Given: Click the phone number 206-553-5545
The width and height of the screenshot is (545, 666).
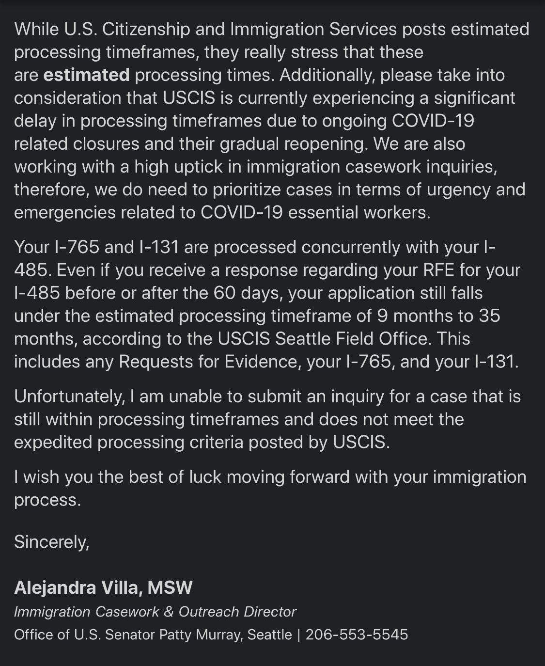Looking at the screenshot, I should pyautogui.click(x=357, y=634).
